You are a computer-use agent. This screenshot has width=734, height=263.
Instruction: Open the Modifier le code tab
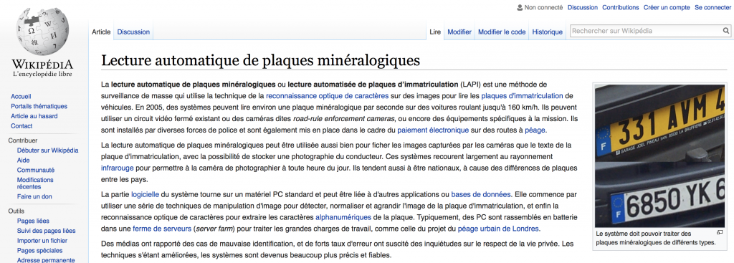tap(502, 32)
